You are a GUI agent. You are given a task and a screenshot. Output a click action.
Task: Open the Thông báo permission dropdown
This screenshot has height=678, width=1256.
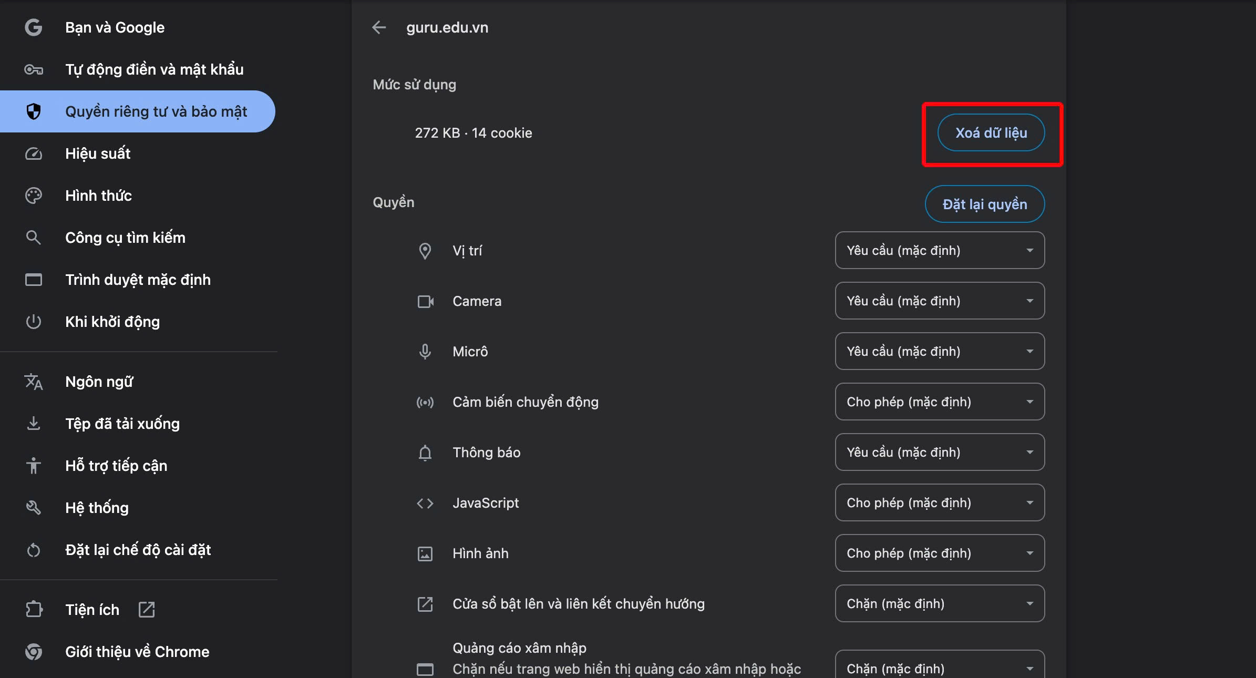click(x=940, y=452)
